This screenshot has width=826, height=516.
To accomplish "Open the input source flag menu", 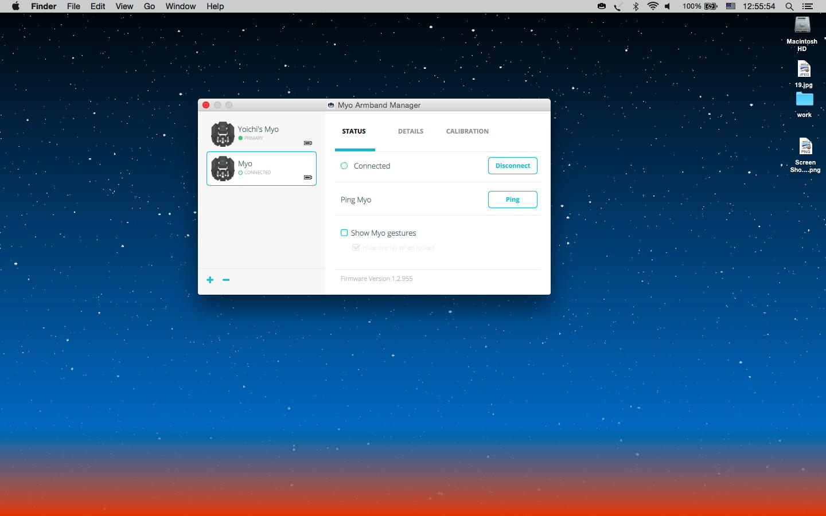I will click(731, 6).
